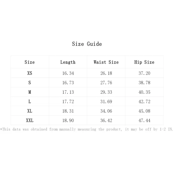Select the XXL size row label
173x173 pixels.
pyautogui.click(x=30, y=120)
